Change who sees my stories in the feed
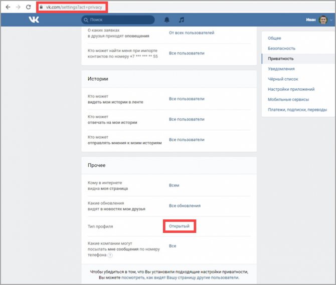This screenshot has height=285, width=336. 187,99
